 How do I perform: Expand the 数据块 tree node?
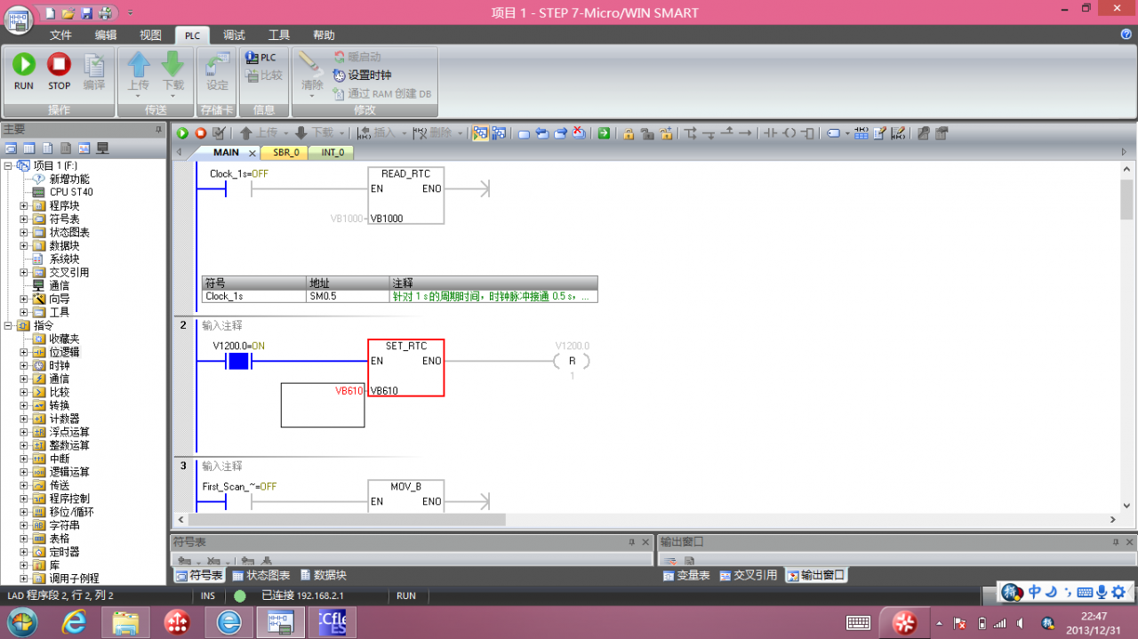(24, 245)
